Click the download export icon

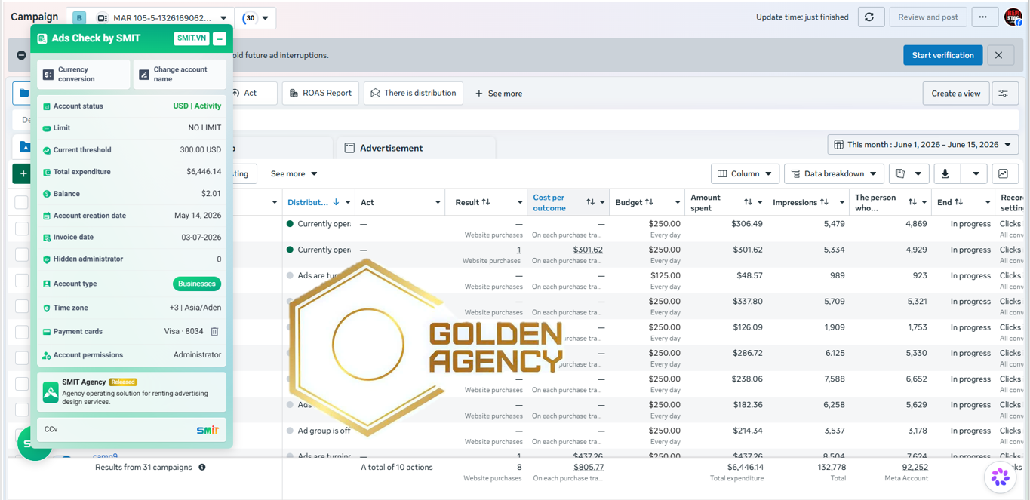[x=945, y=173]
